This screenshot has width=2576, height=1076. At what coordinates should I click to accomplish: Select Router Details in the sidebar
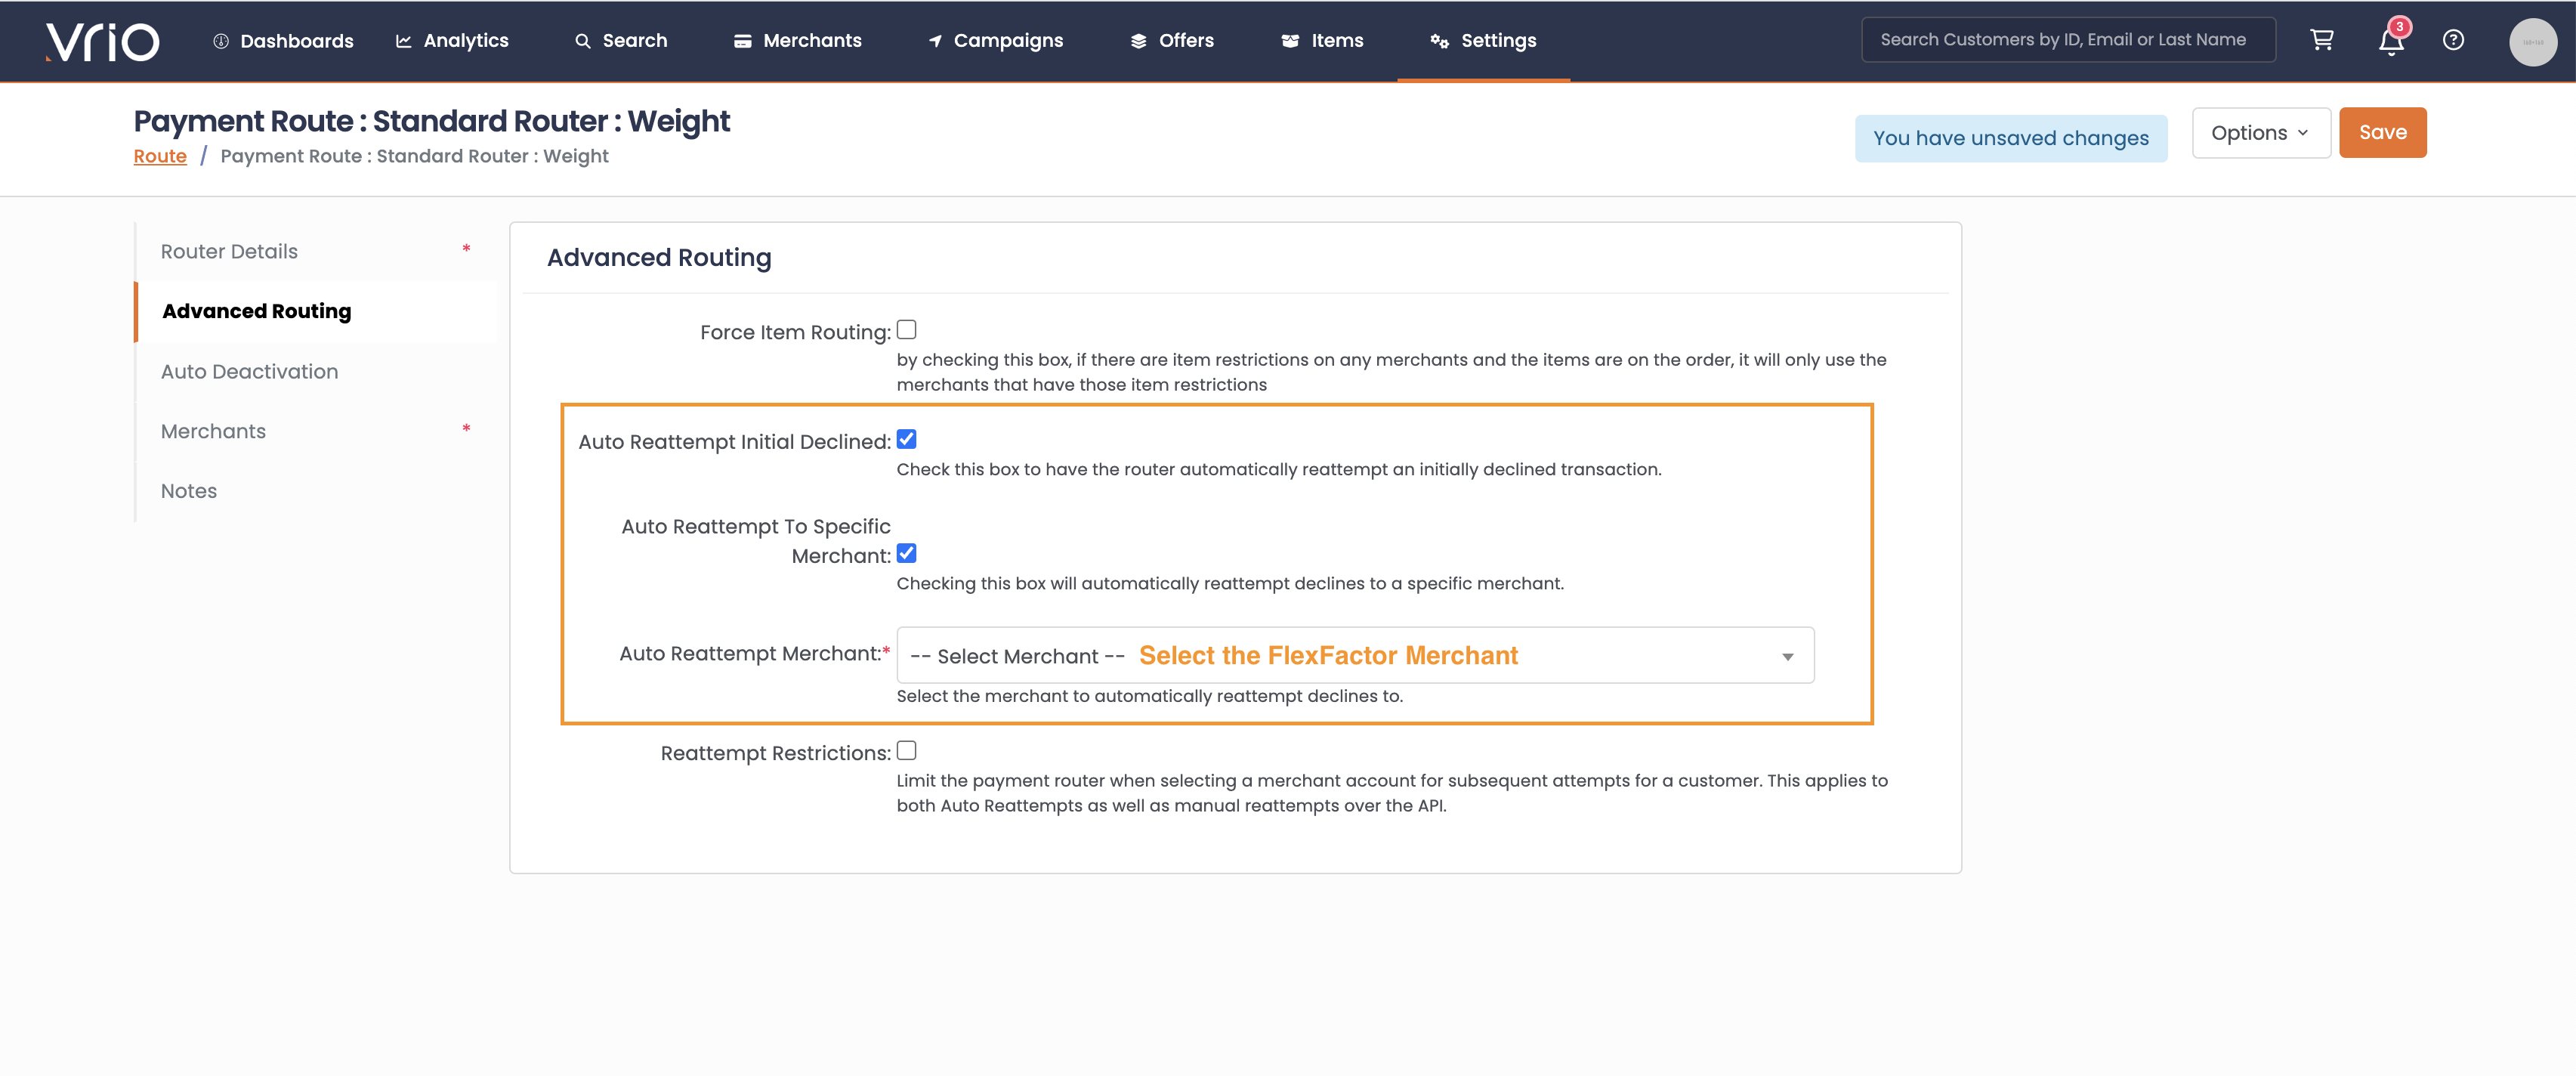(316, 252)
